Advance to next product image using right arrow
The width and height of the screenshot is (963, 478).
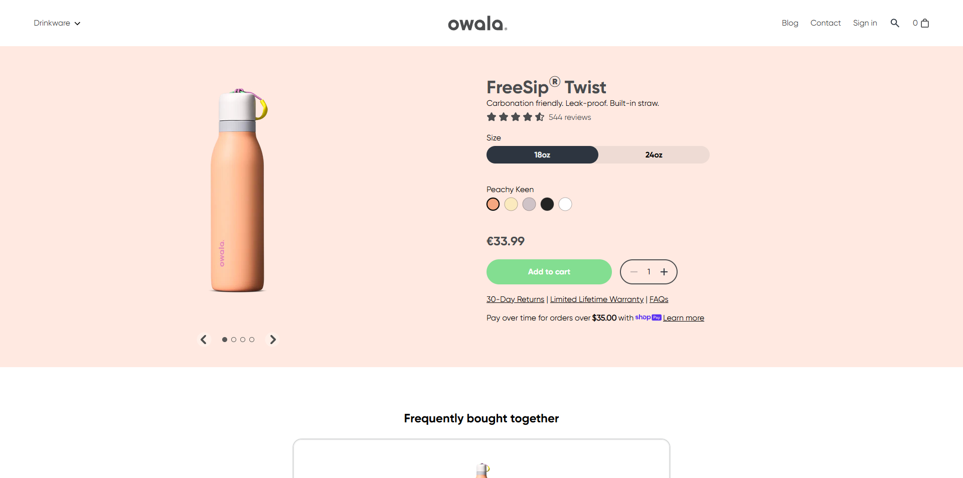[x=272, y=340]
